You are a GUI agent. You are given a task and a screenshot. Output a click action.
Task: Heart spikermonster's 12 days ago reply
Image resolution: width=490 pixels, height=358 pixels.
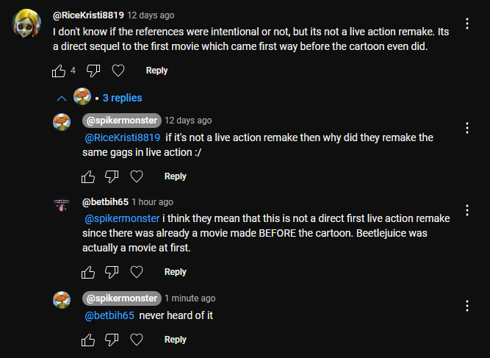pos(137,176)
